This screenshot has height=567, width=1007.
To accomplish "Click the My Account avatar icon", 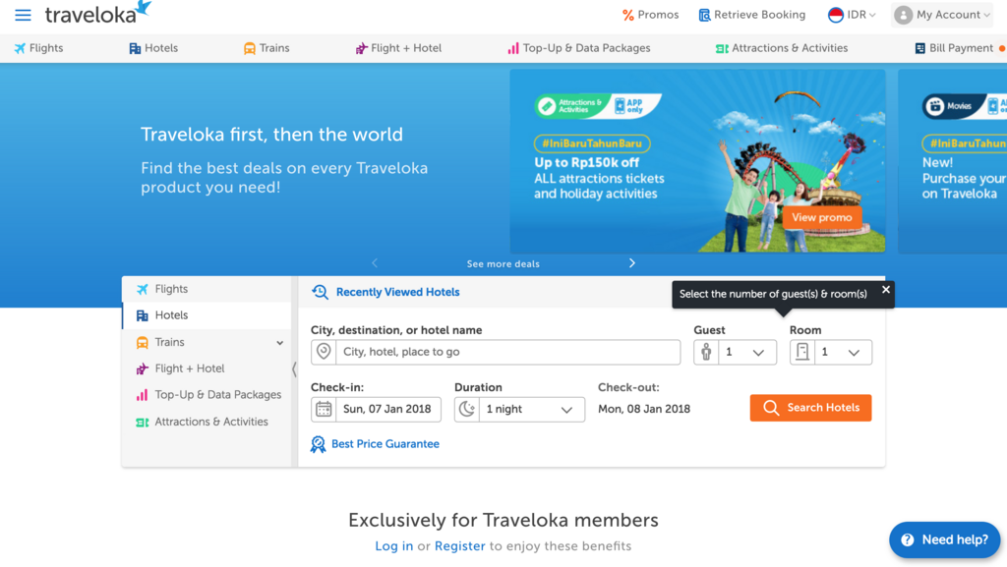I will 903,15.
